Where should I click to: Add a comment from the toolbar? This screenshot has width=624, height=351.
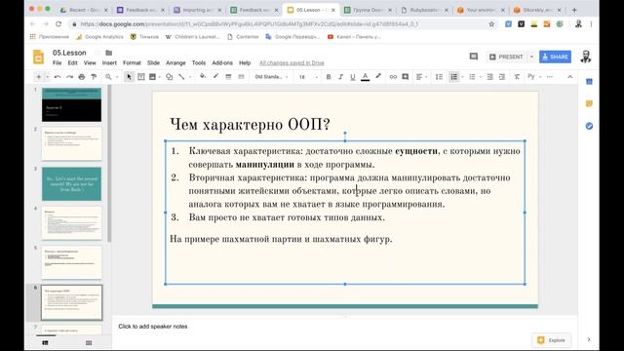point(406,77)
